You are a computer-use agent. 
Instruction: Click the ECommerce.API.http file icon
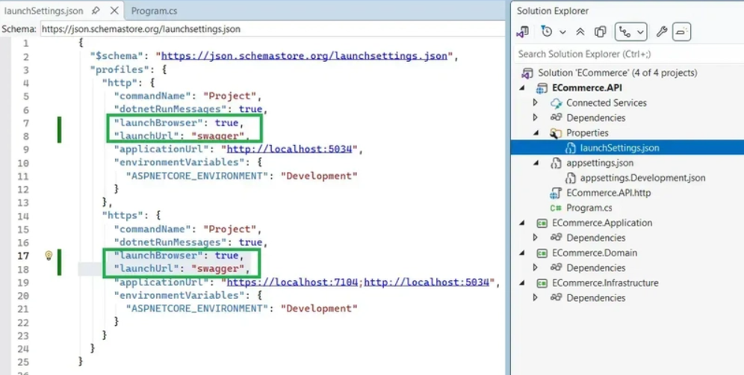pyautogui.click(x=556, y=193)
